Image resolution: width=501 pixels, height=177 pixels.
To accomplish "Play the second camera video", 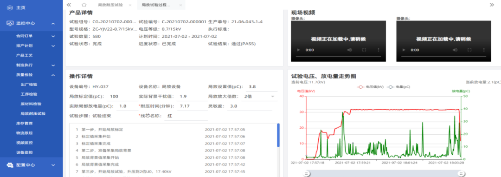I will point(404,50).
